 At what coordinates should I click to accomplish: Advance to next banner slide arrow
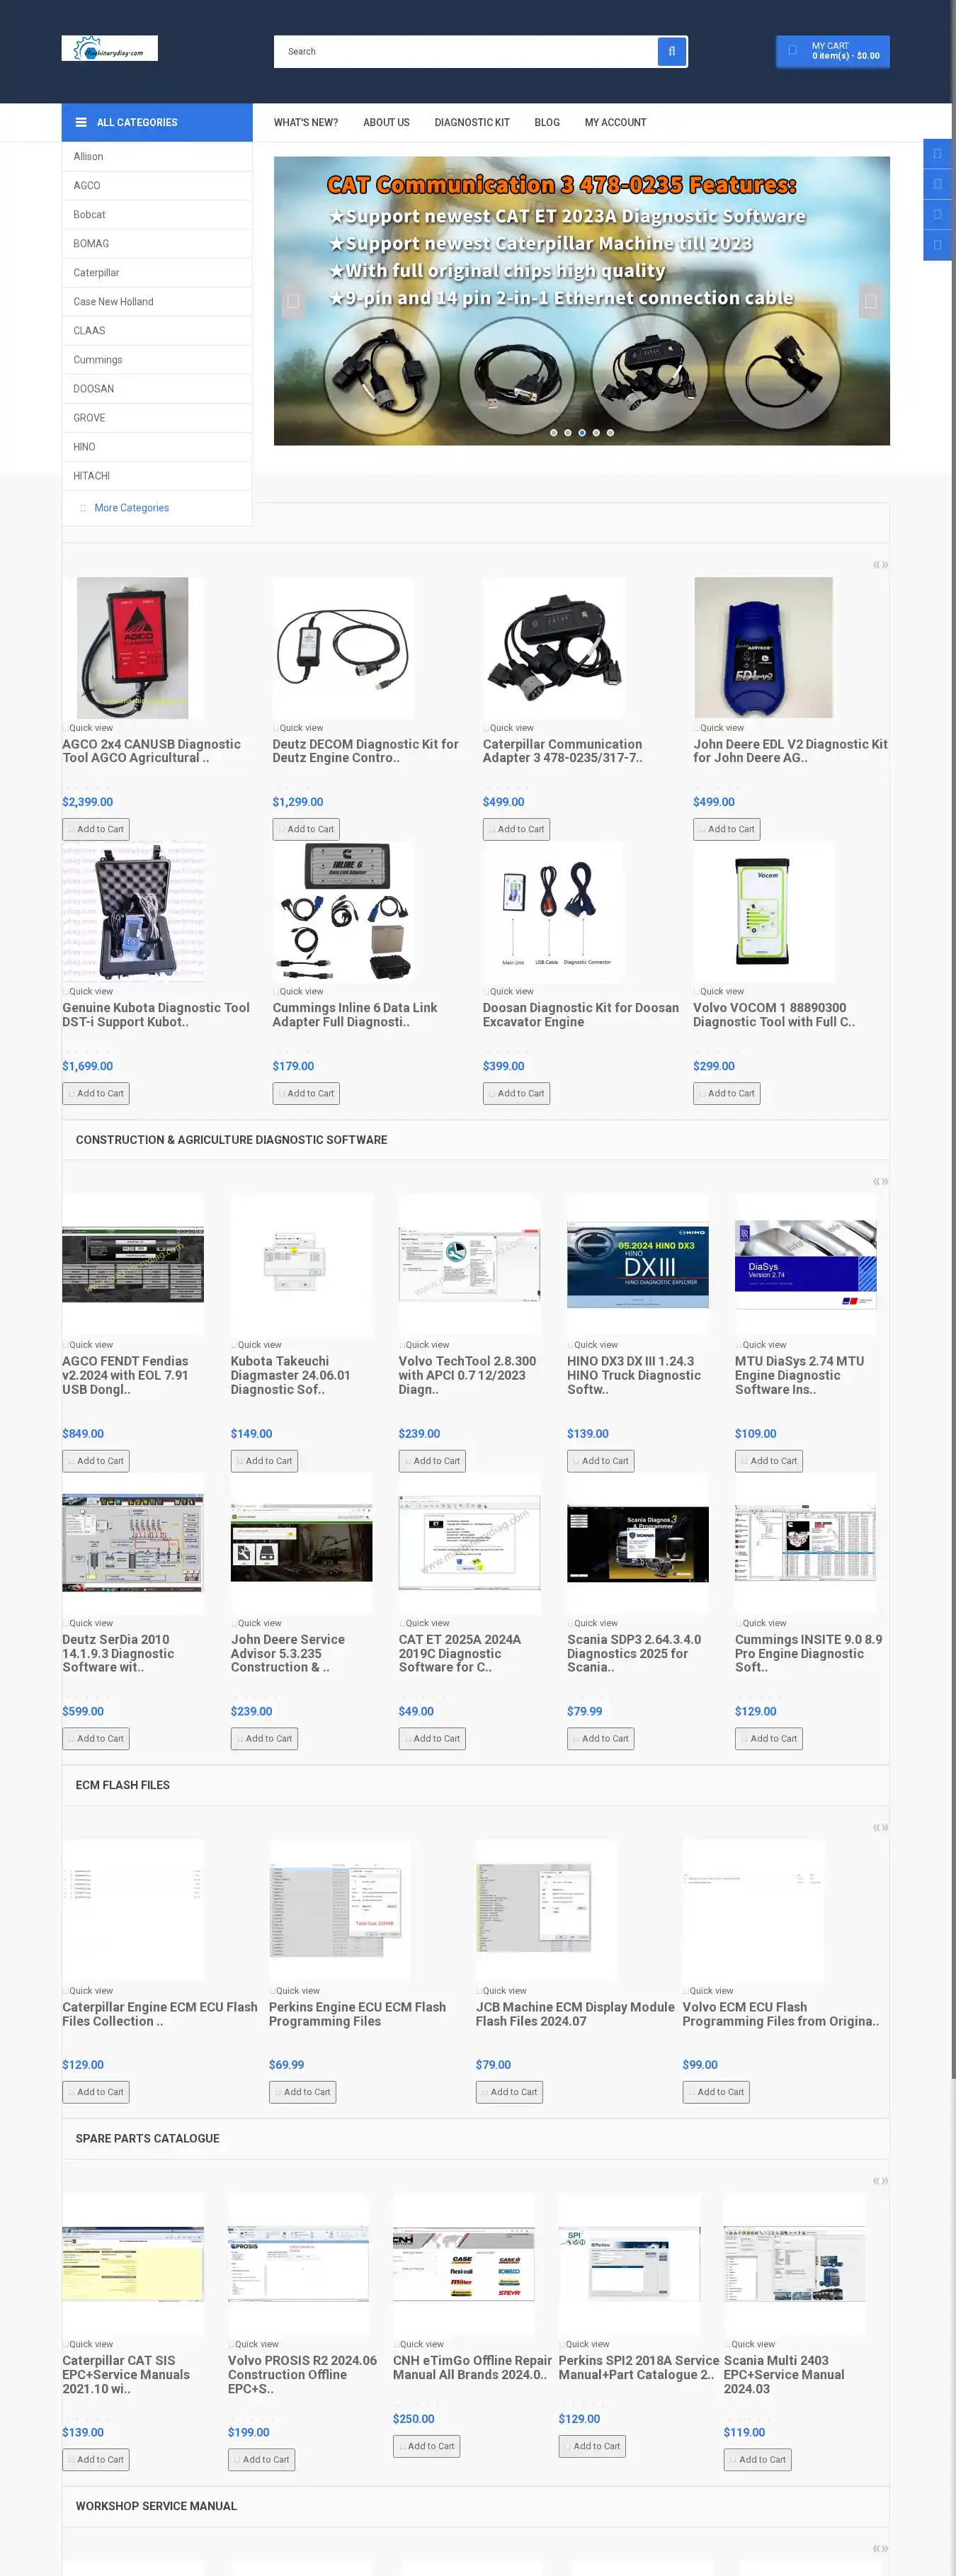(x=870, y=300)
